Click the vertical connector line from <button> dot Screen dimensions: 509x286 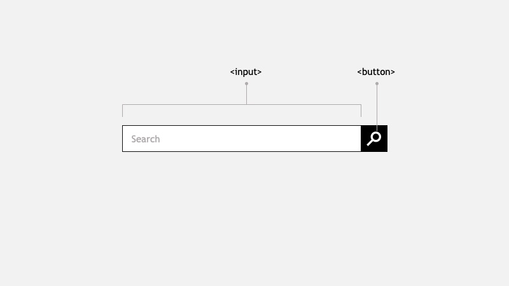coord(377,107)
